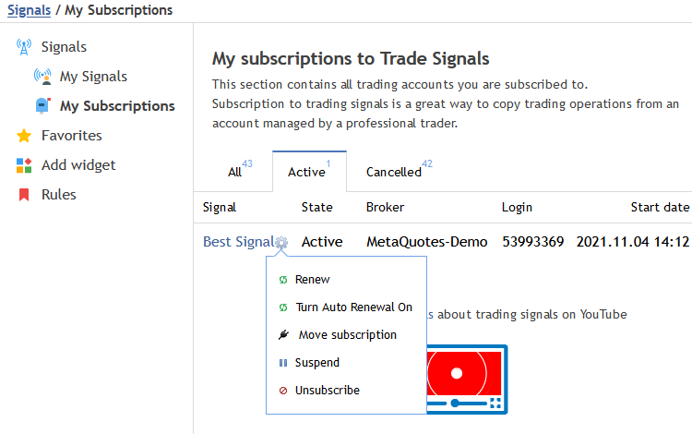Follow the Signals breadcrumb link
This screenshot has height=434, width=692.
click(30, 10)
